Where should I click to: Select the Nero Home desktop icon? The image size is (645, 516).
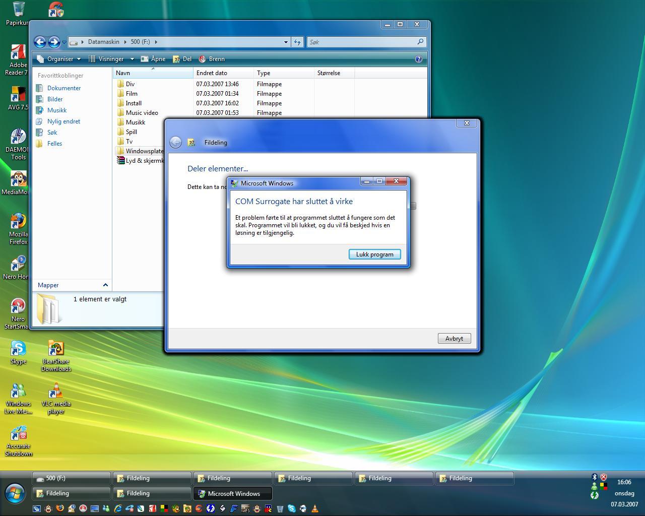click(x=18, y=268)
